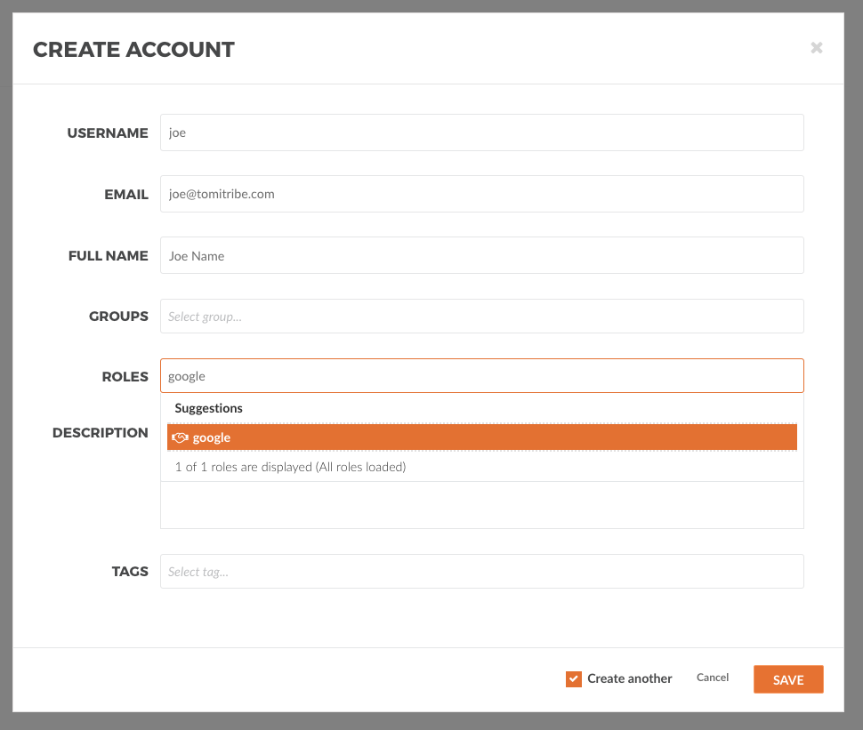This screenshot has height=730, width=863.
Task: Cancel account creation
Action: point(713,678)
